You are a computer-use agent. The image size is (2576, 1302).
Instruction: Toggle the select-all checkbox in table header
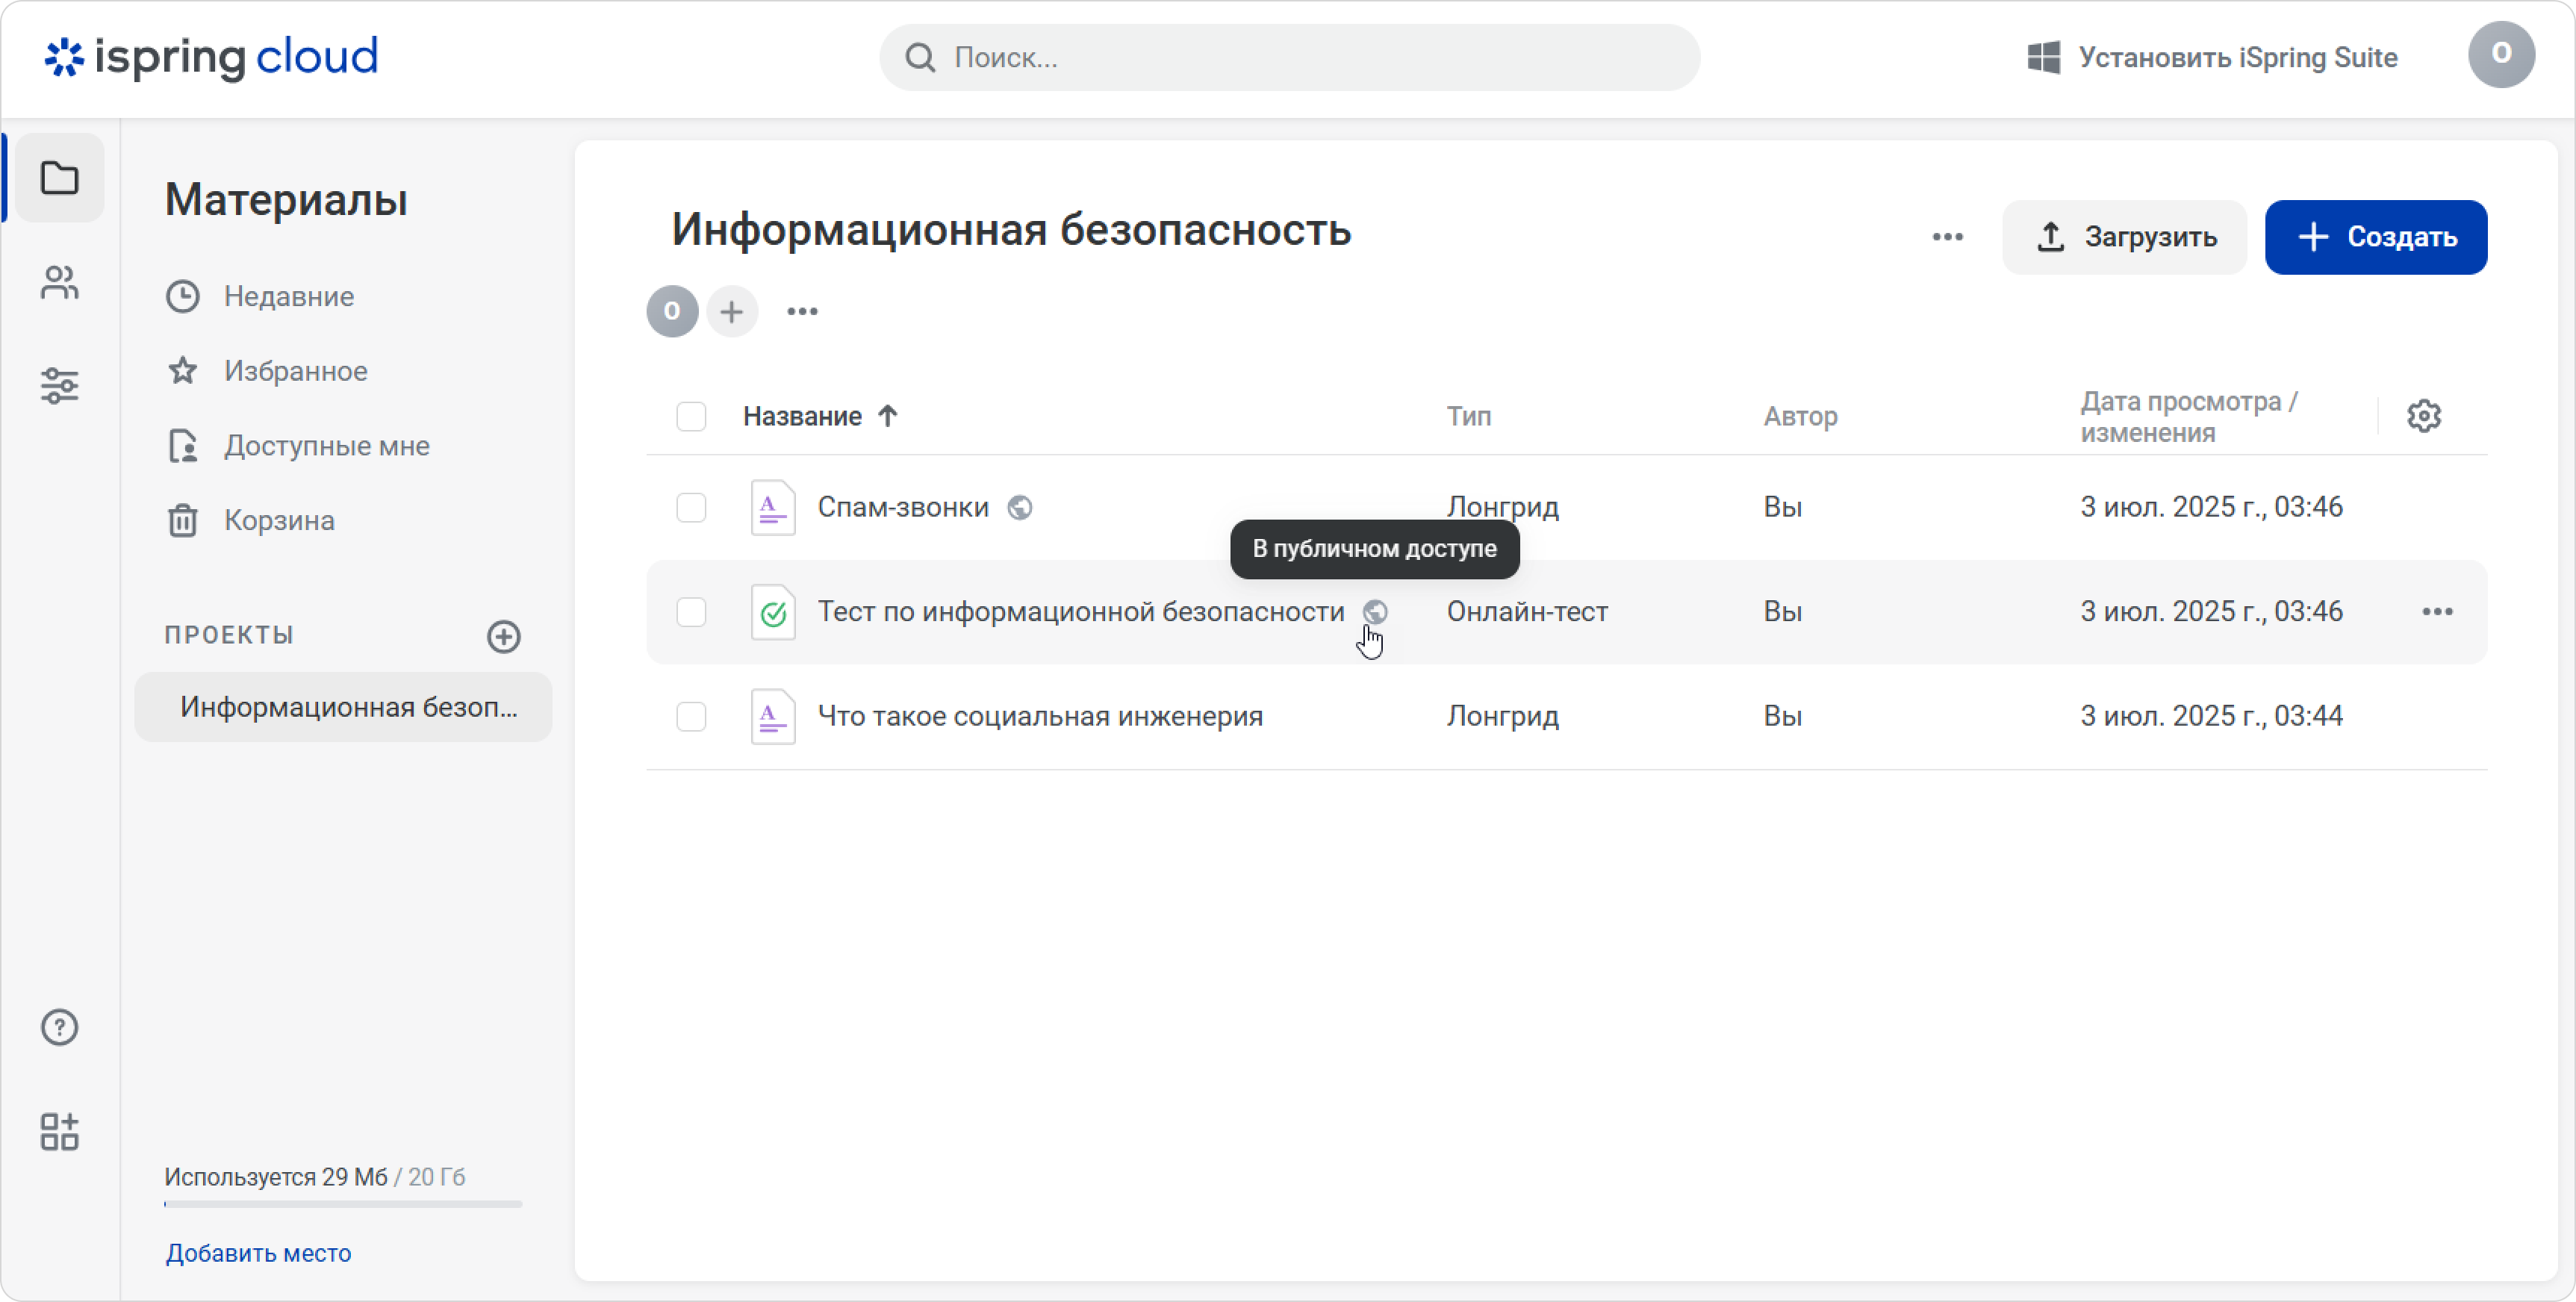691,416
